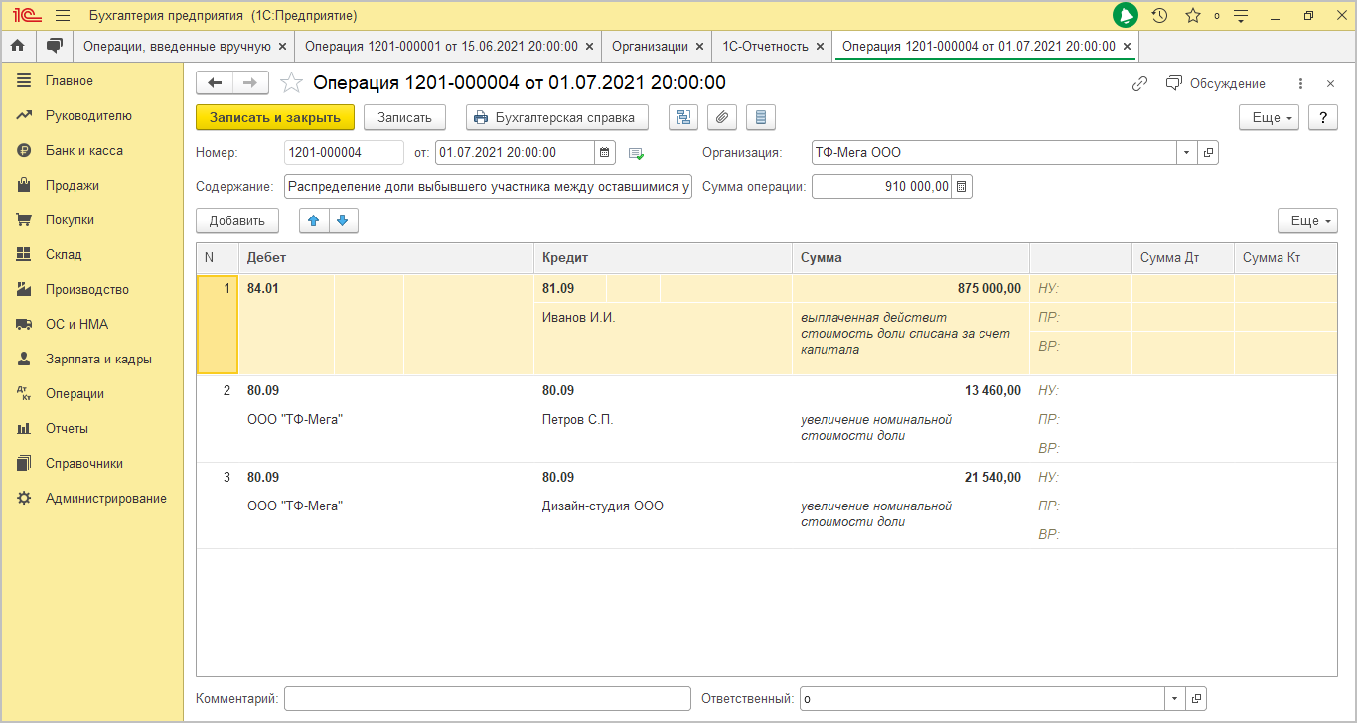The width and height of the screenshot is (1357, 723).
Task: Attach files with the paperclip icon
Action: coord(722,117)
